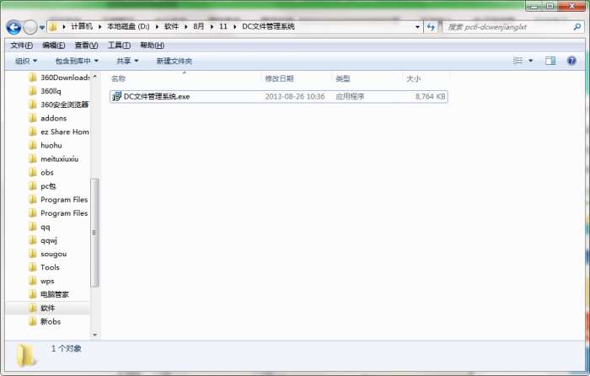
Task: Click the 软件 breadcrumb in address bar
Action: [172, 26]
